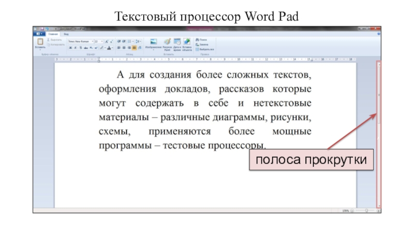The width and height of the screenshot is (414, 233).
Task: Open the paragraph settings dialog icon
Action: 140,48
